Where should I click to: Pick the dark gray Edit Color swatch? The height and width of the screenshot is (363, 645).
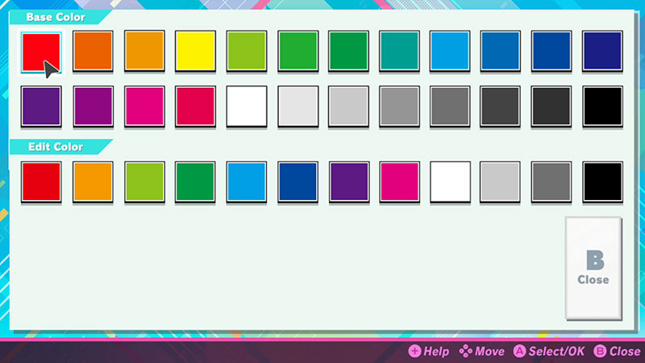coord(551,182)
